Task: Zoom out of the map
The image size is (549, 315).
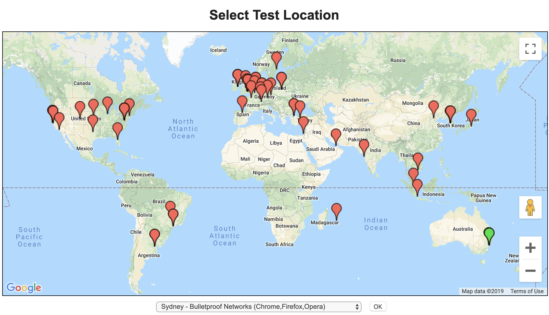Action: click(530, 270)
